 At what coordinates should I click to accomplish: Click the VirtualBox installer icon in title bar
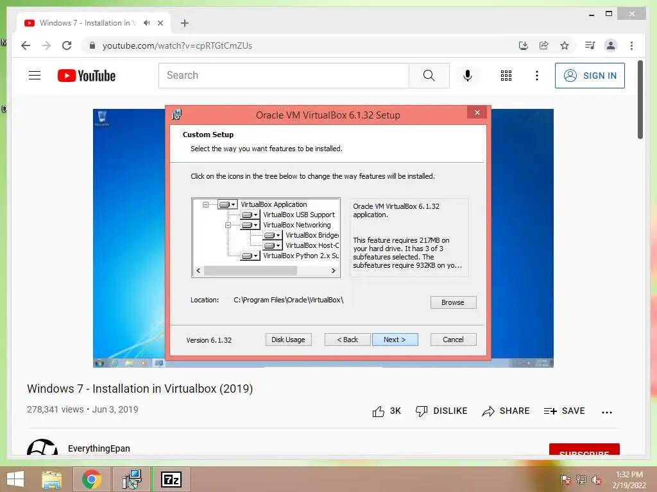click(177, 115)
